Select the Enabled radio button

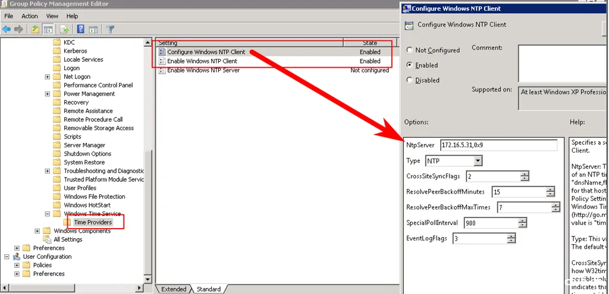pyautogui.click(x=409, y=65)
